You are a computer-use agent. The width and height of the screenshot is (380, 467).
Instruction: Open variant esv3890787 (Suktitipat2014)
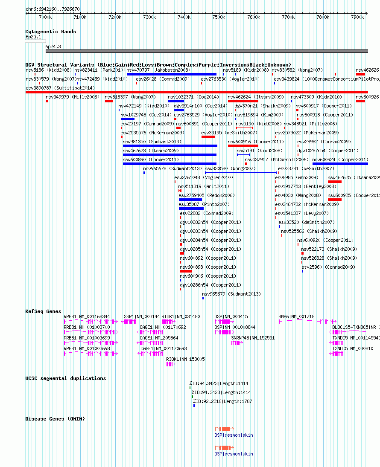[60, 88]
